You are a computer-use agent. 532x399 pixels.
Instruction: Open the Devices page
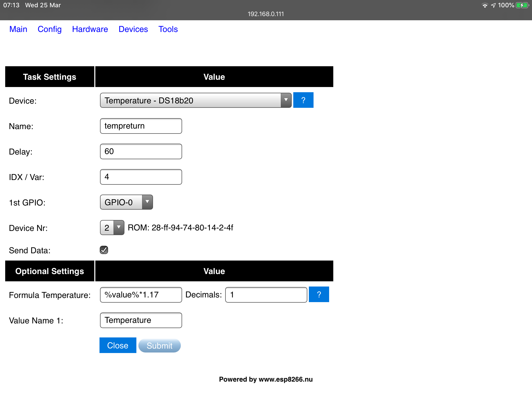coord(133,29)
